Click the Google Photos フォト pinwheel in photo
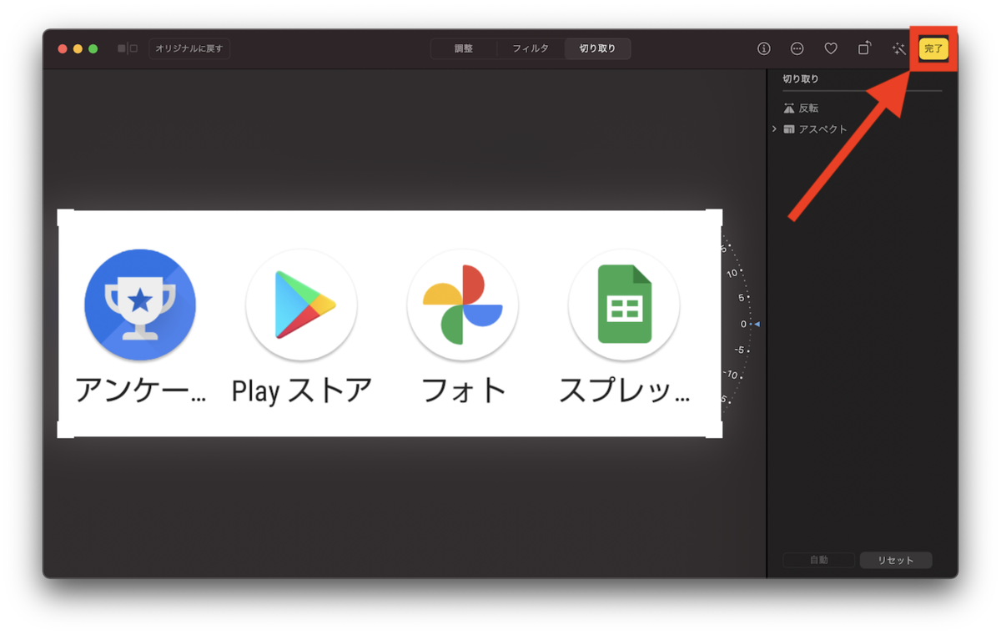 pos(463,305)
